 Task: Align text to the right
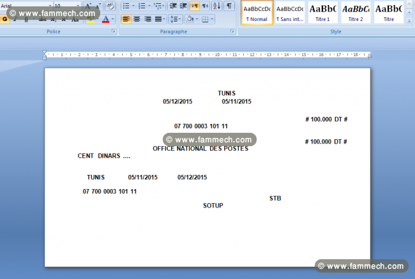coord(147,19)
